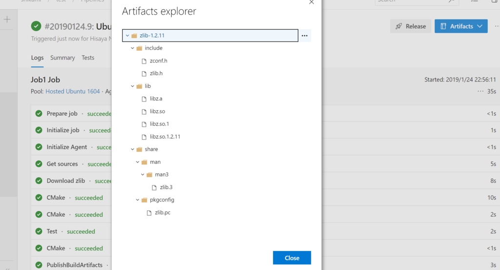Click the ellipsis next to 35s duration
Viewport: 500px width, 270px height.
click(x=480, y=91)
